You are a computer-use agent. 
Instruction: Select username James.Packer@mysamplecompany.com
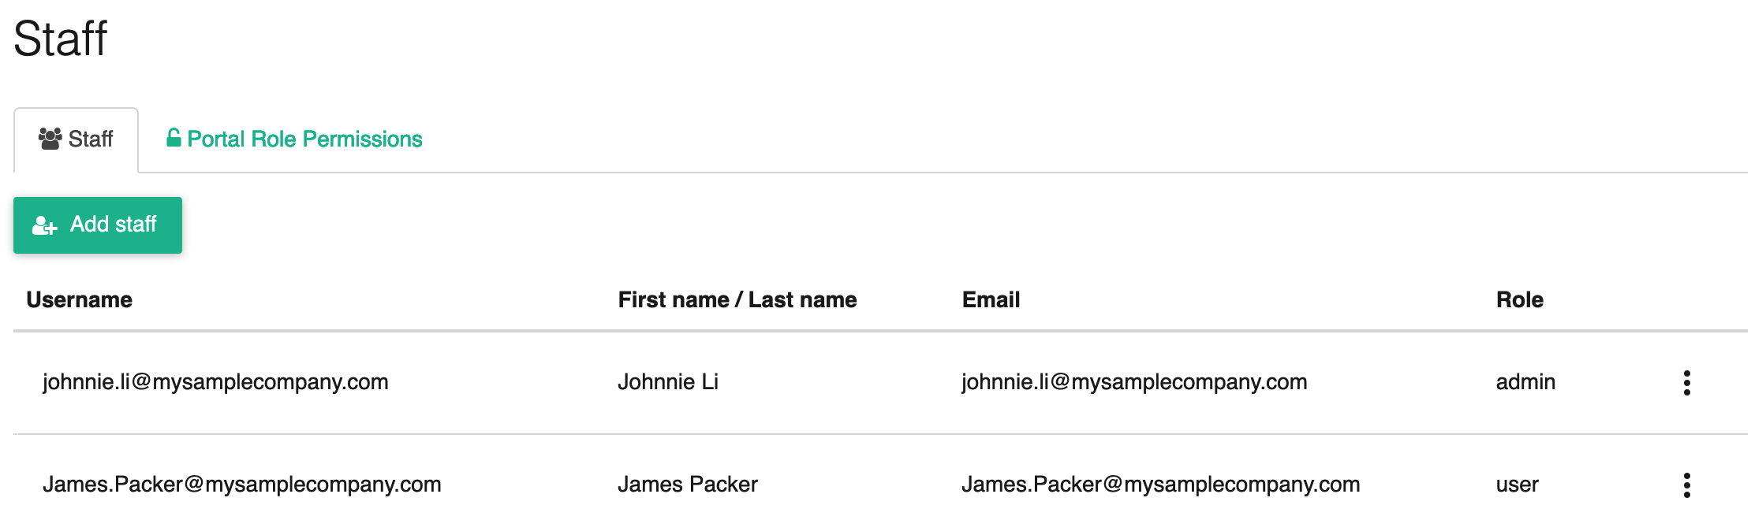click(241, 485)
